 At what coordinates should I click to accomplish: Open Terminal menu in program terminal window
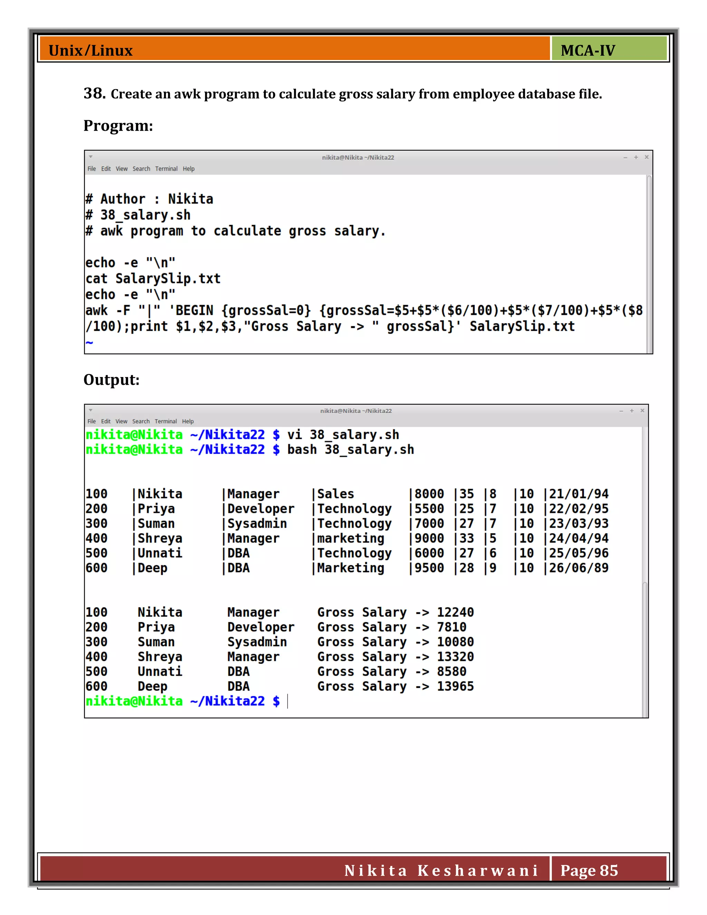[x=166, y=169]
